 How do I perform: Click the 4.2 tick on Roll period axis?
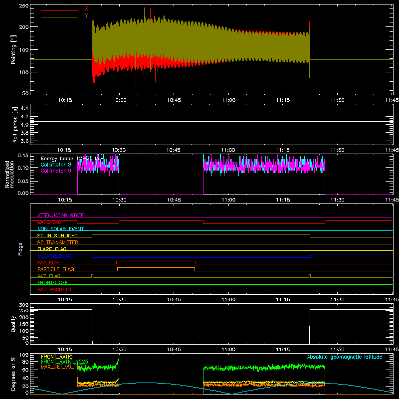tap(24, 117)
